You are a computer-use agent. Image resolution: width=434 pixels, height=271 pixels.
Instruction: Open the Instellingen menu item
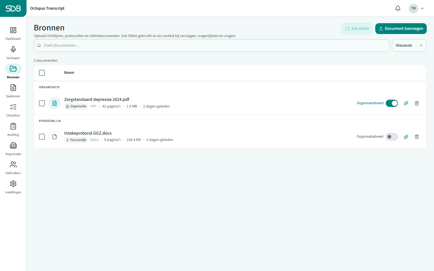[13, 187]
